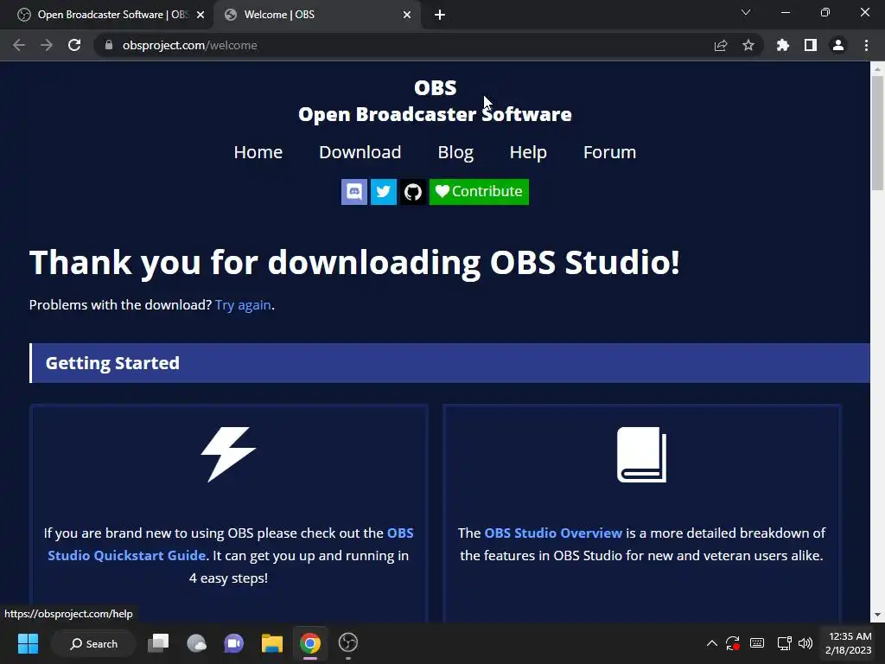Go back to the previous page

tap(19, 45)
